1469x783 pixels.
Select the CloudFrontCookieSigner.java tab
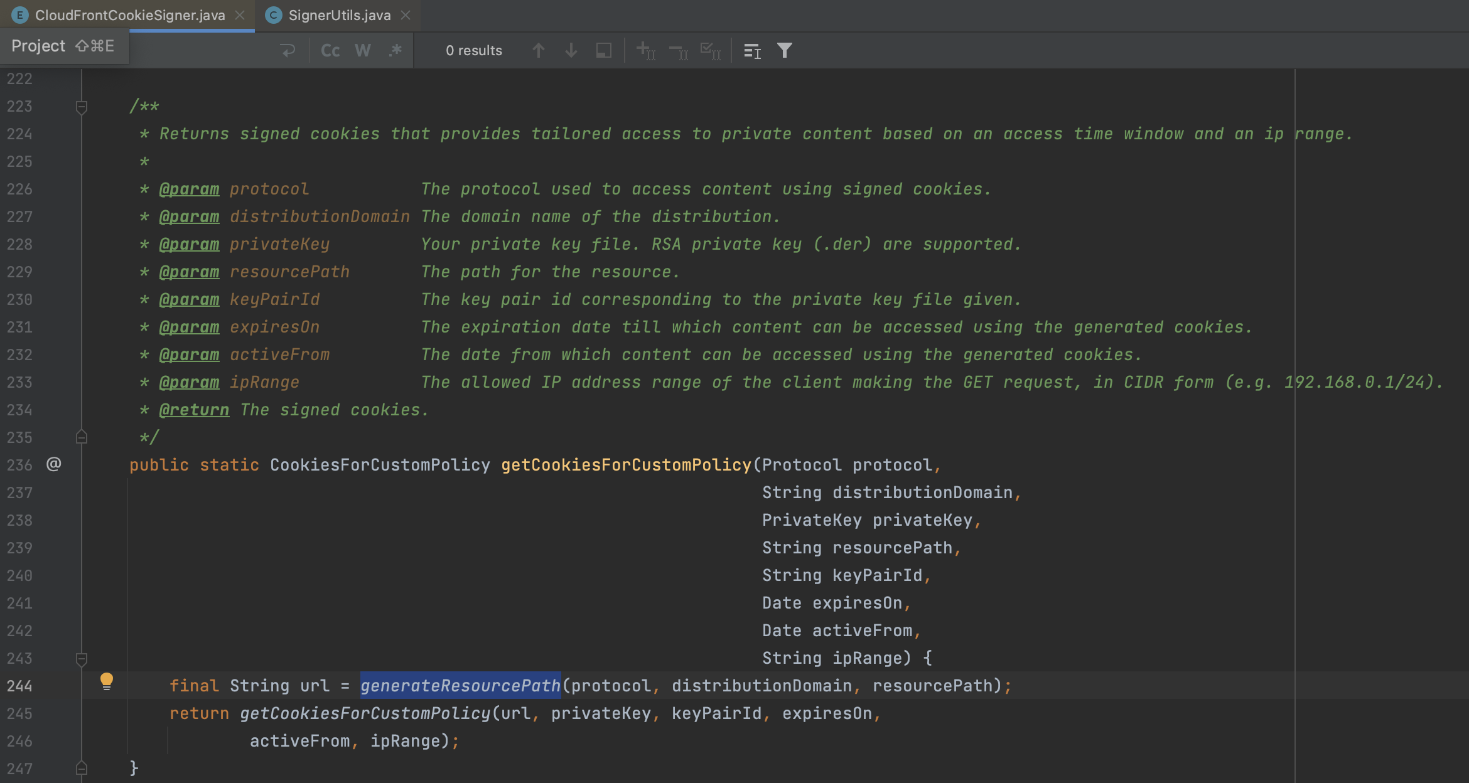(x=129, y=15)
